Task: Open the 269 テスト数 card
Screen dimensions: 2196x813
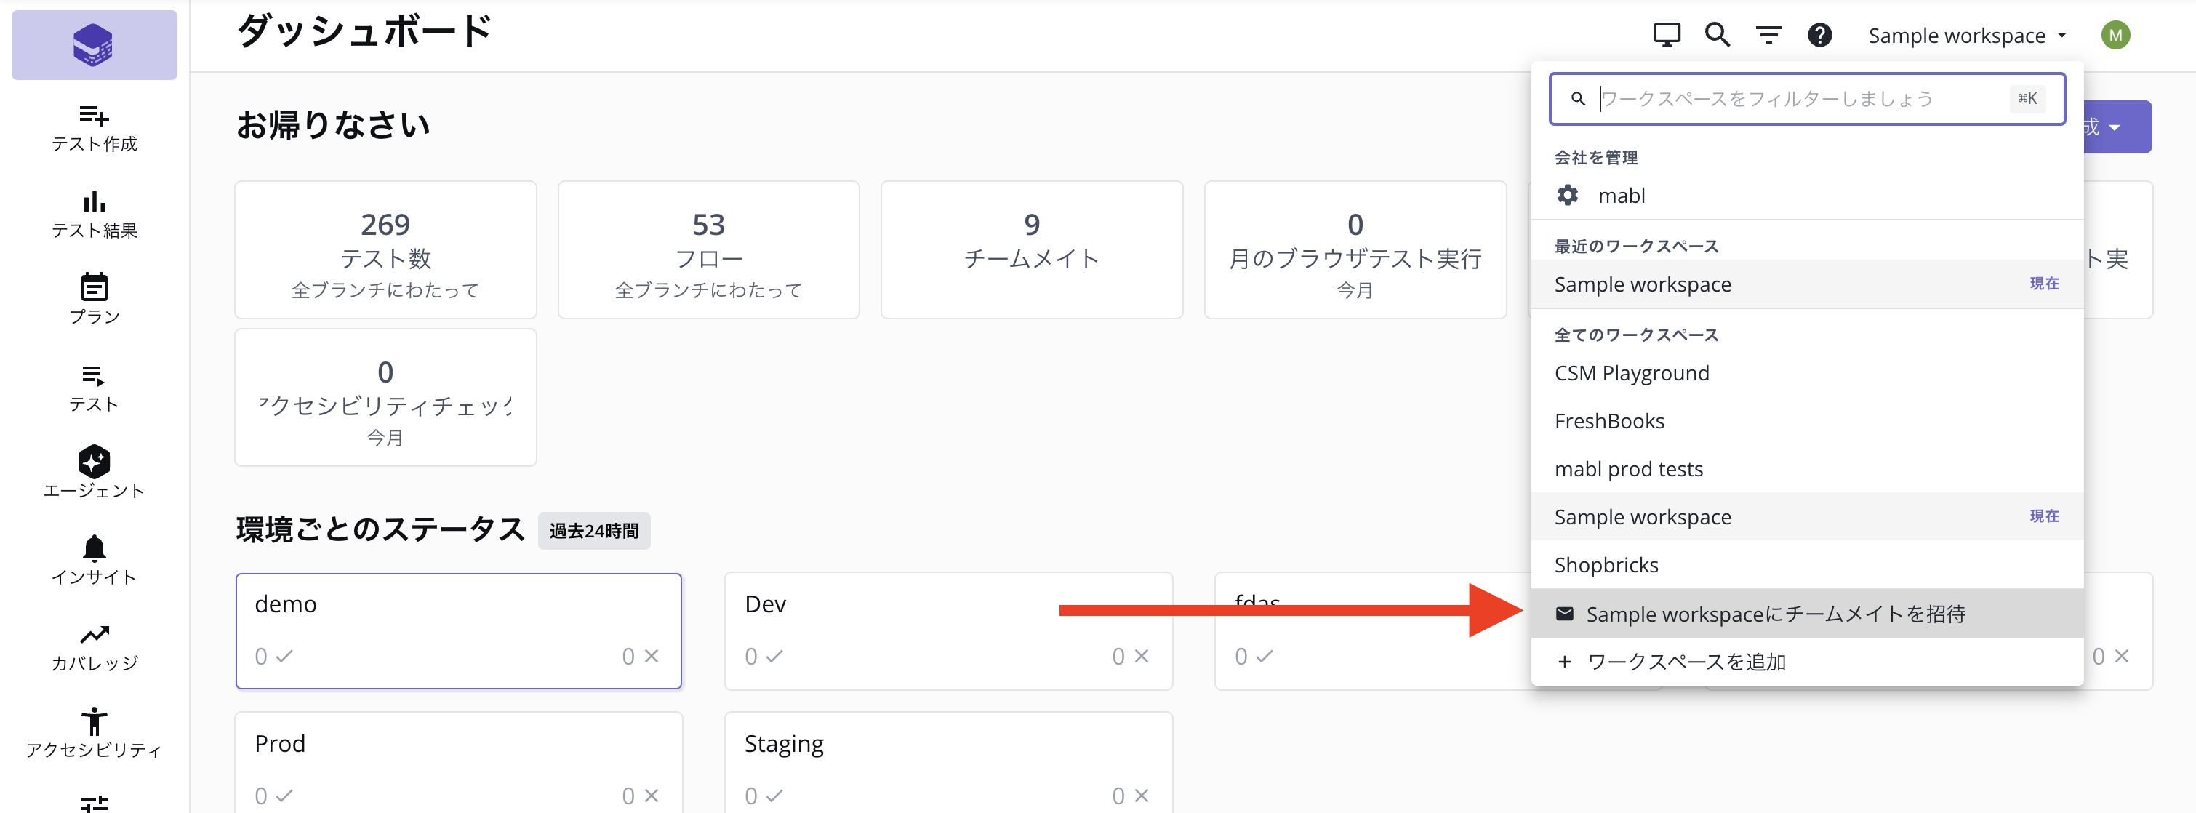Action: (385, 249)
